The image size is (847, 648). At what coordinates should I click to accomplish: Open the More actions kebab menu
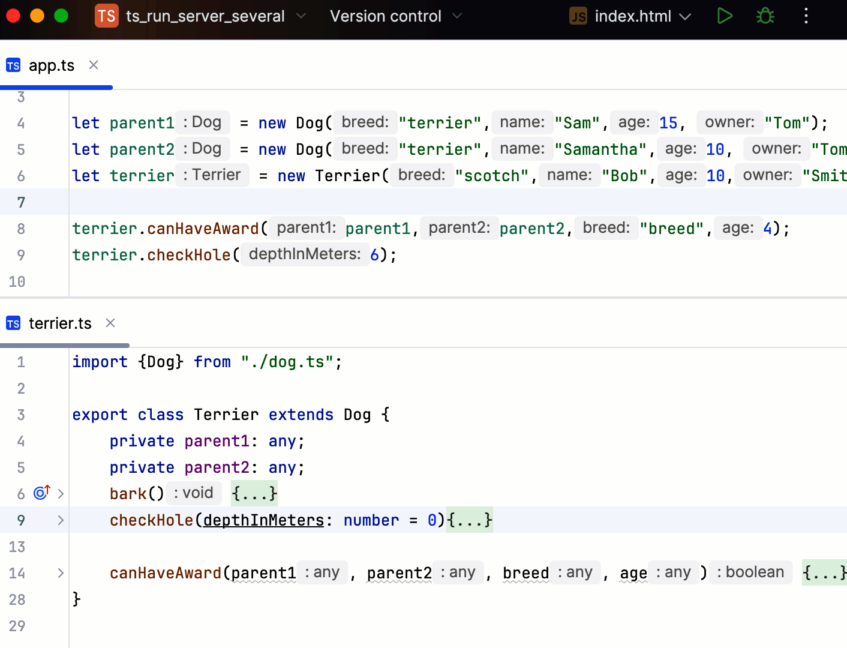pyautogui.click(x=806, y=16)
